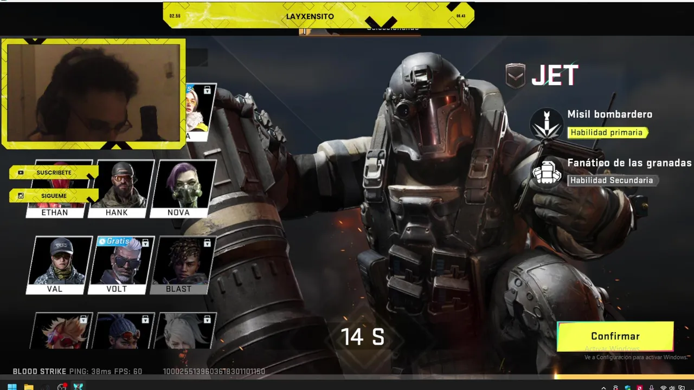This screenshot has width=694, height=390.
Task: Click the microphone icon in system tray
Action: point(651,388)
